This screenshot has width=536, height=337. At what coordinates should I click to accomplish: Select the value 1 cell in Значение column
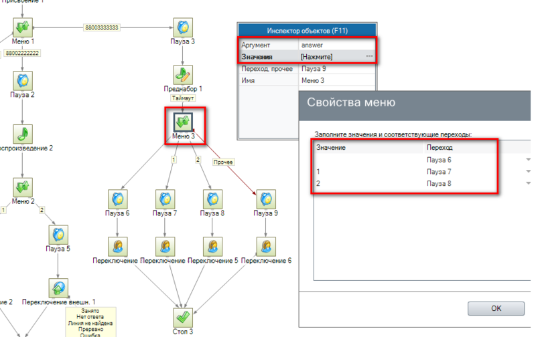point(367,172)
